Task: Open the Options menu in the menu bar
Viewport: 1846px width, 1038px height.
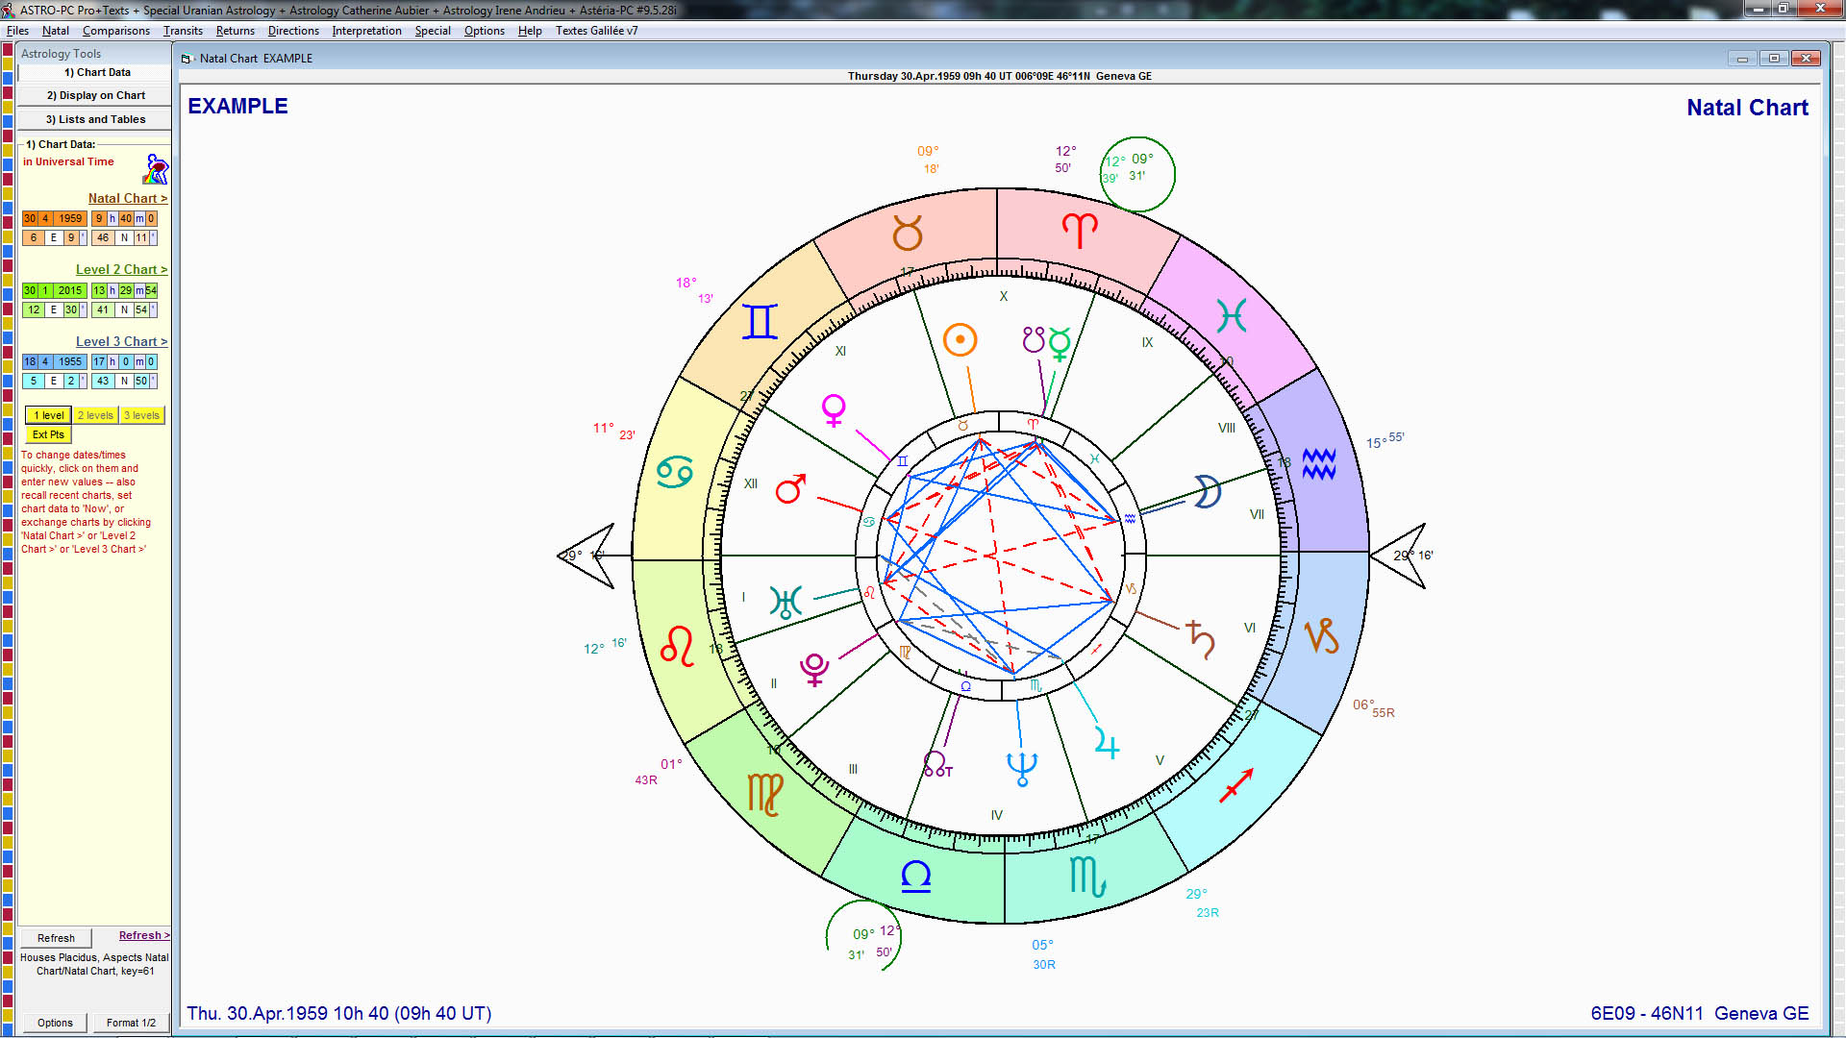Action: [x=485, y=31]
